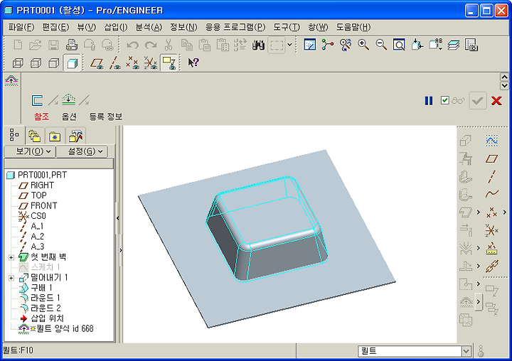512x361 pixels.
Task: Click the Print icon in toolbar
Action: [x=72, y=45]
